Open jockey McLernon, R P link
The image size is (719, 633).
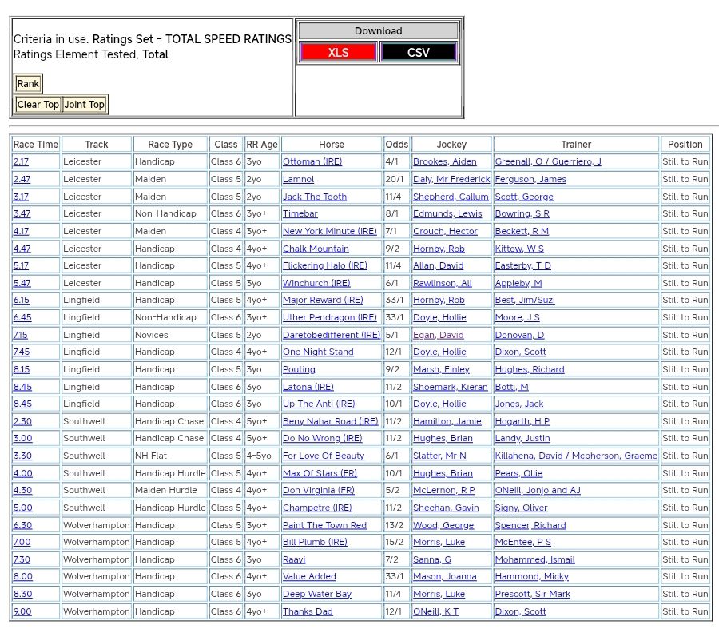tap(443, 490)
